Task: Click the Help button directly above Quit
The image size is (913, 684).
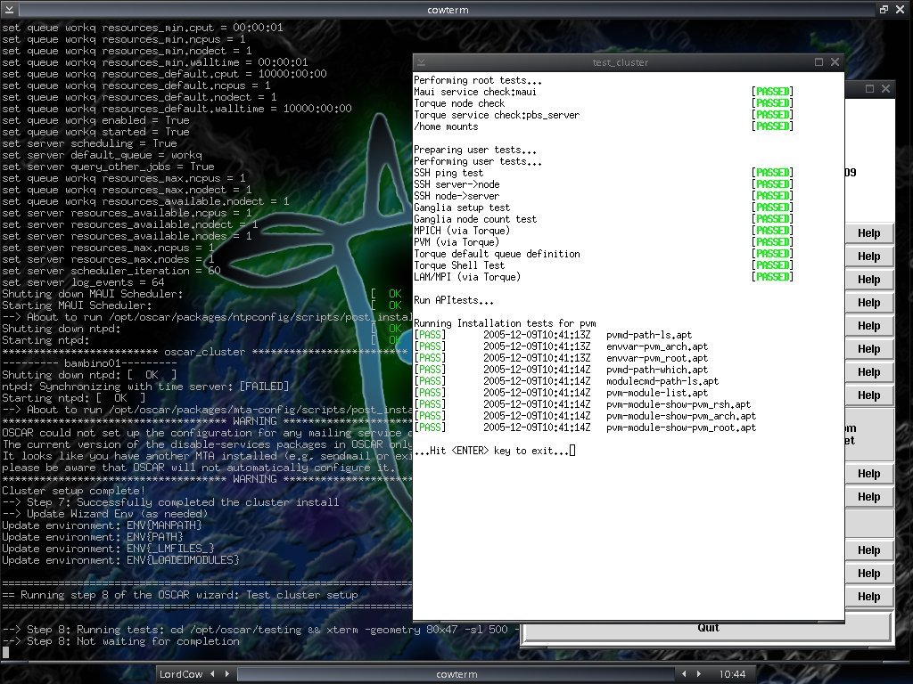Action: coord(868,597)
